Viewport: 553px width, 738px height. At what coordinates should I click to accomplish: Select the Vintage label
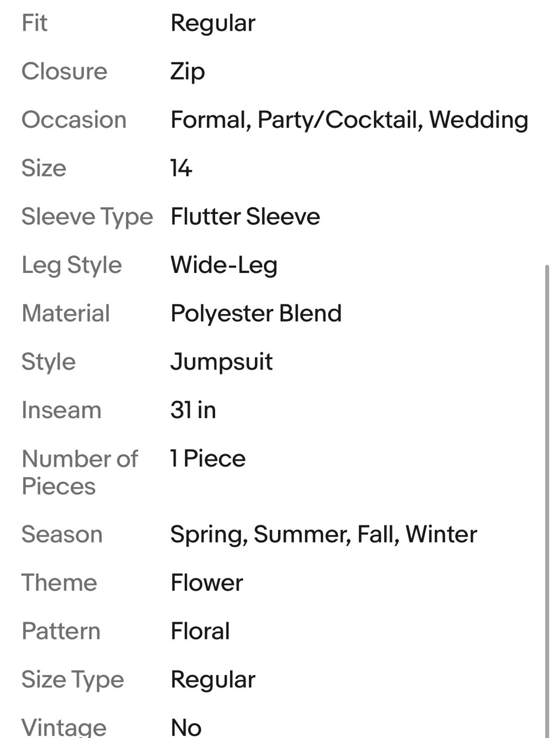click(x=64, y=727)
